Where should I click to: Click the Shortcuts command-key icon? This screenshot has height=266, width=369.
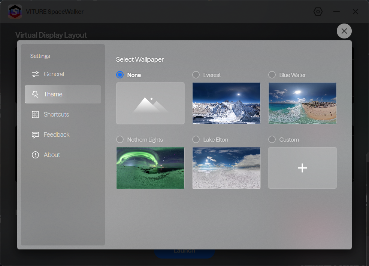click(x=35, y=114)
